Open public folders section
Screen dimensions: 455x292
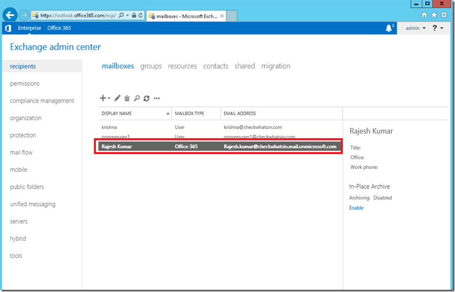pyautogui.click(x=26, y=187)
